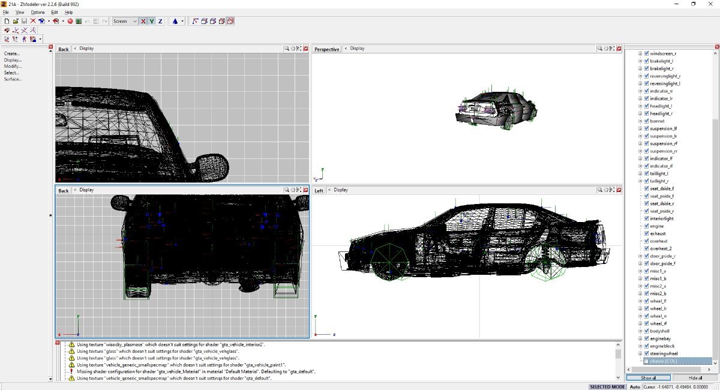Uncheck the bonnet object checkbox
This screenshot has width=720, height=390.
tap(646, 121)
